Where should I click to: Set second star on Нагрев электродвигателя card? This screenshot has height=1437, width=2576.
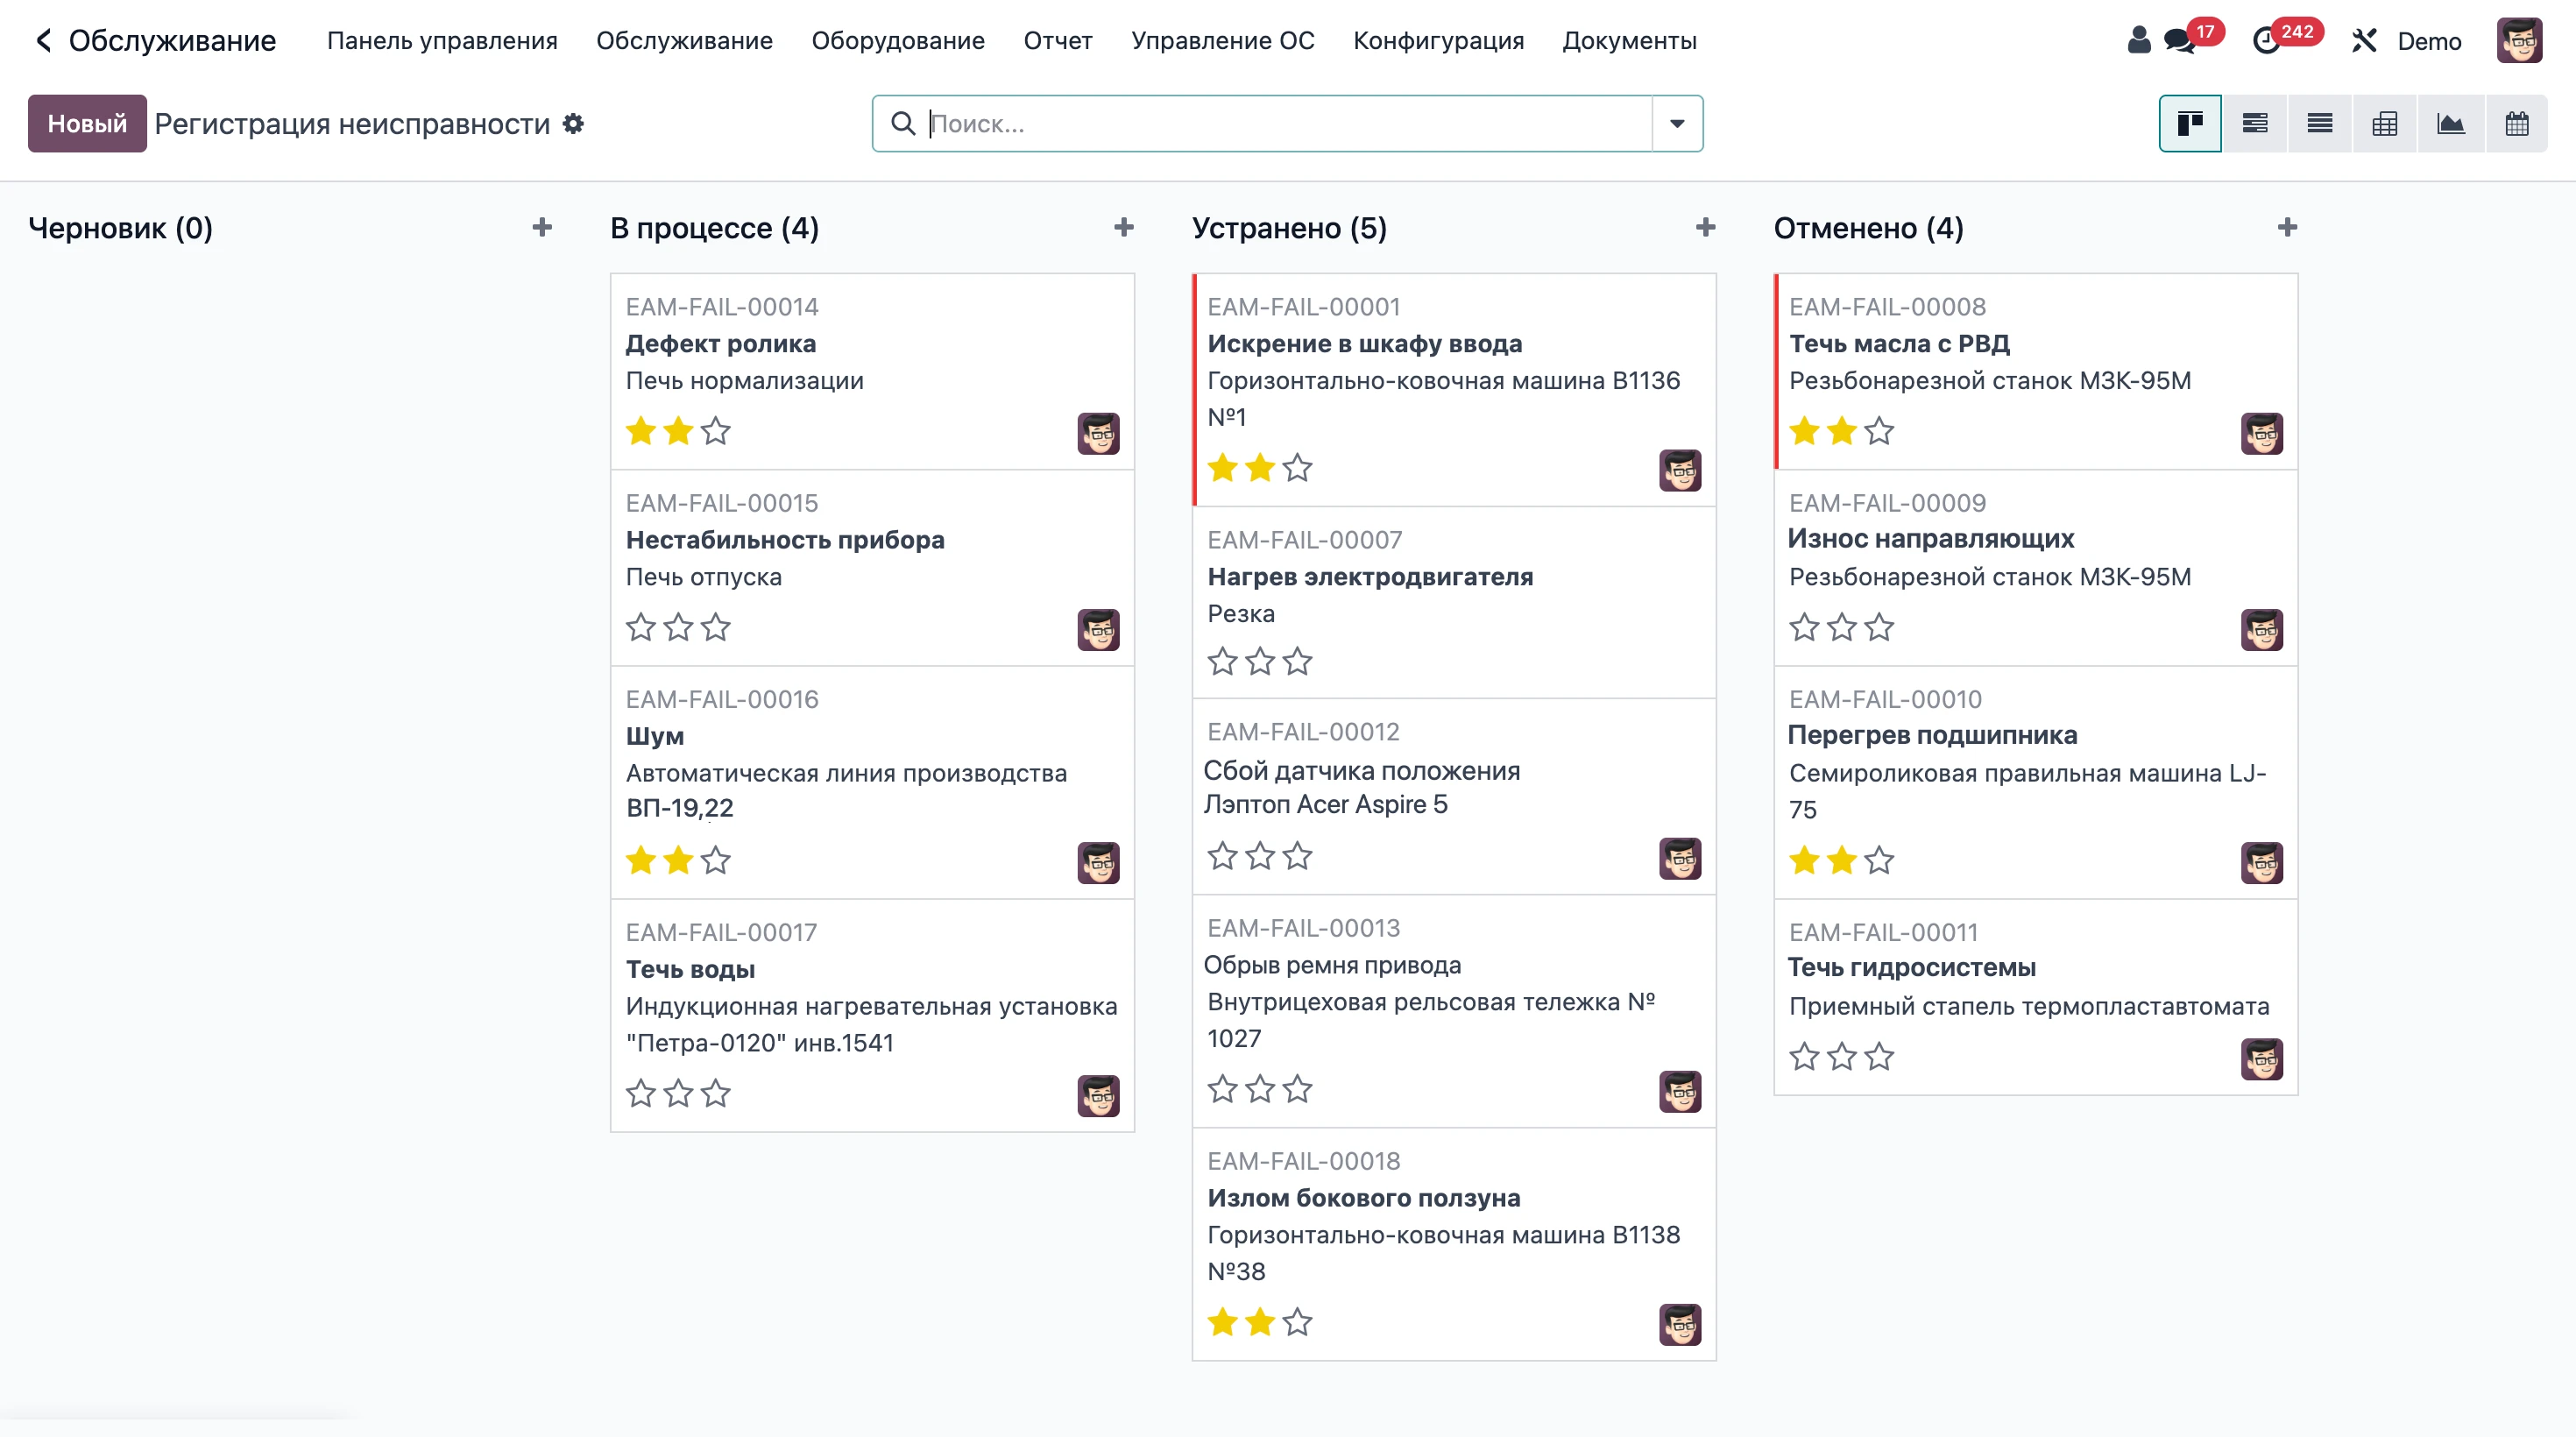[x=1260, y=662]
